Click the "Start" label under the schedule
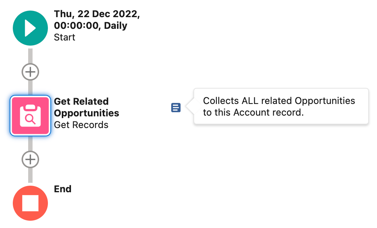The width and height of the screenshot is (377, 228). [x=64, y=38]
